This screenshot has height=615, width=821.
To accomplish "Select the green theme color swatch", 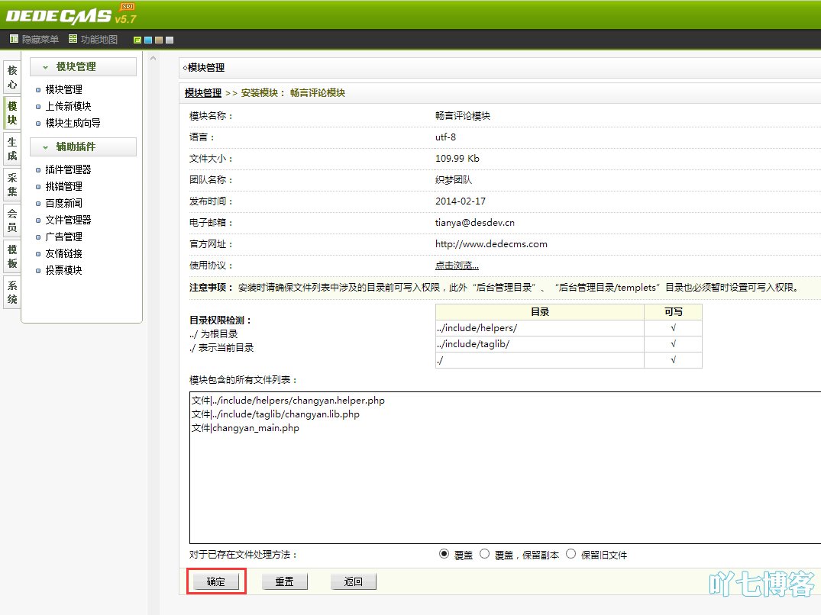I will (x=137, y=40).
